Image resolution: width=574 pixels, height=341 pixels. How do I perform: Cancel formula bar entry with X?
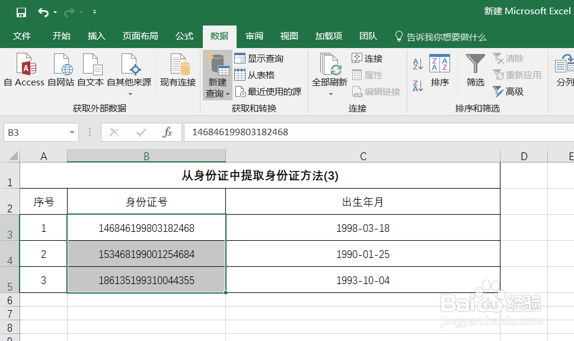114,132
